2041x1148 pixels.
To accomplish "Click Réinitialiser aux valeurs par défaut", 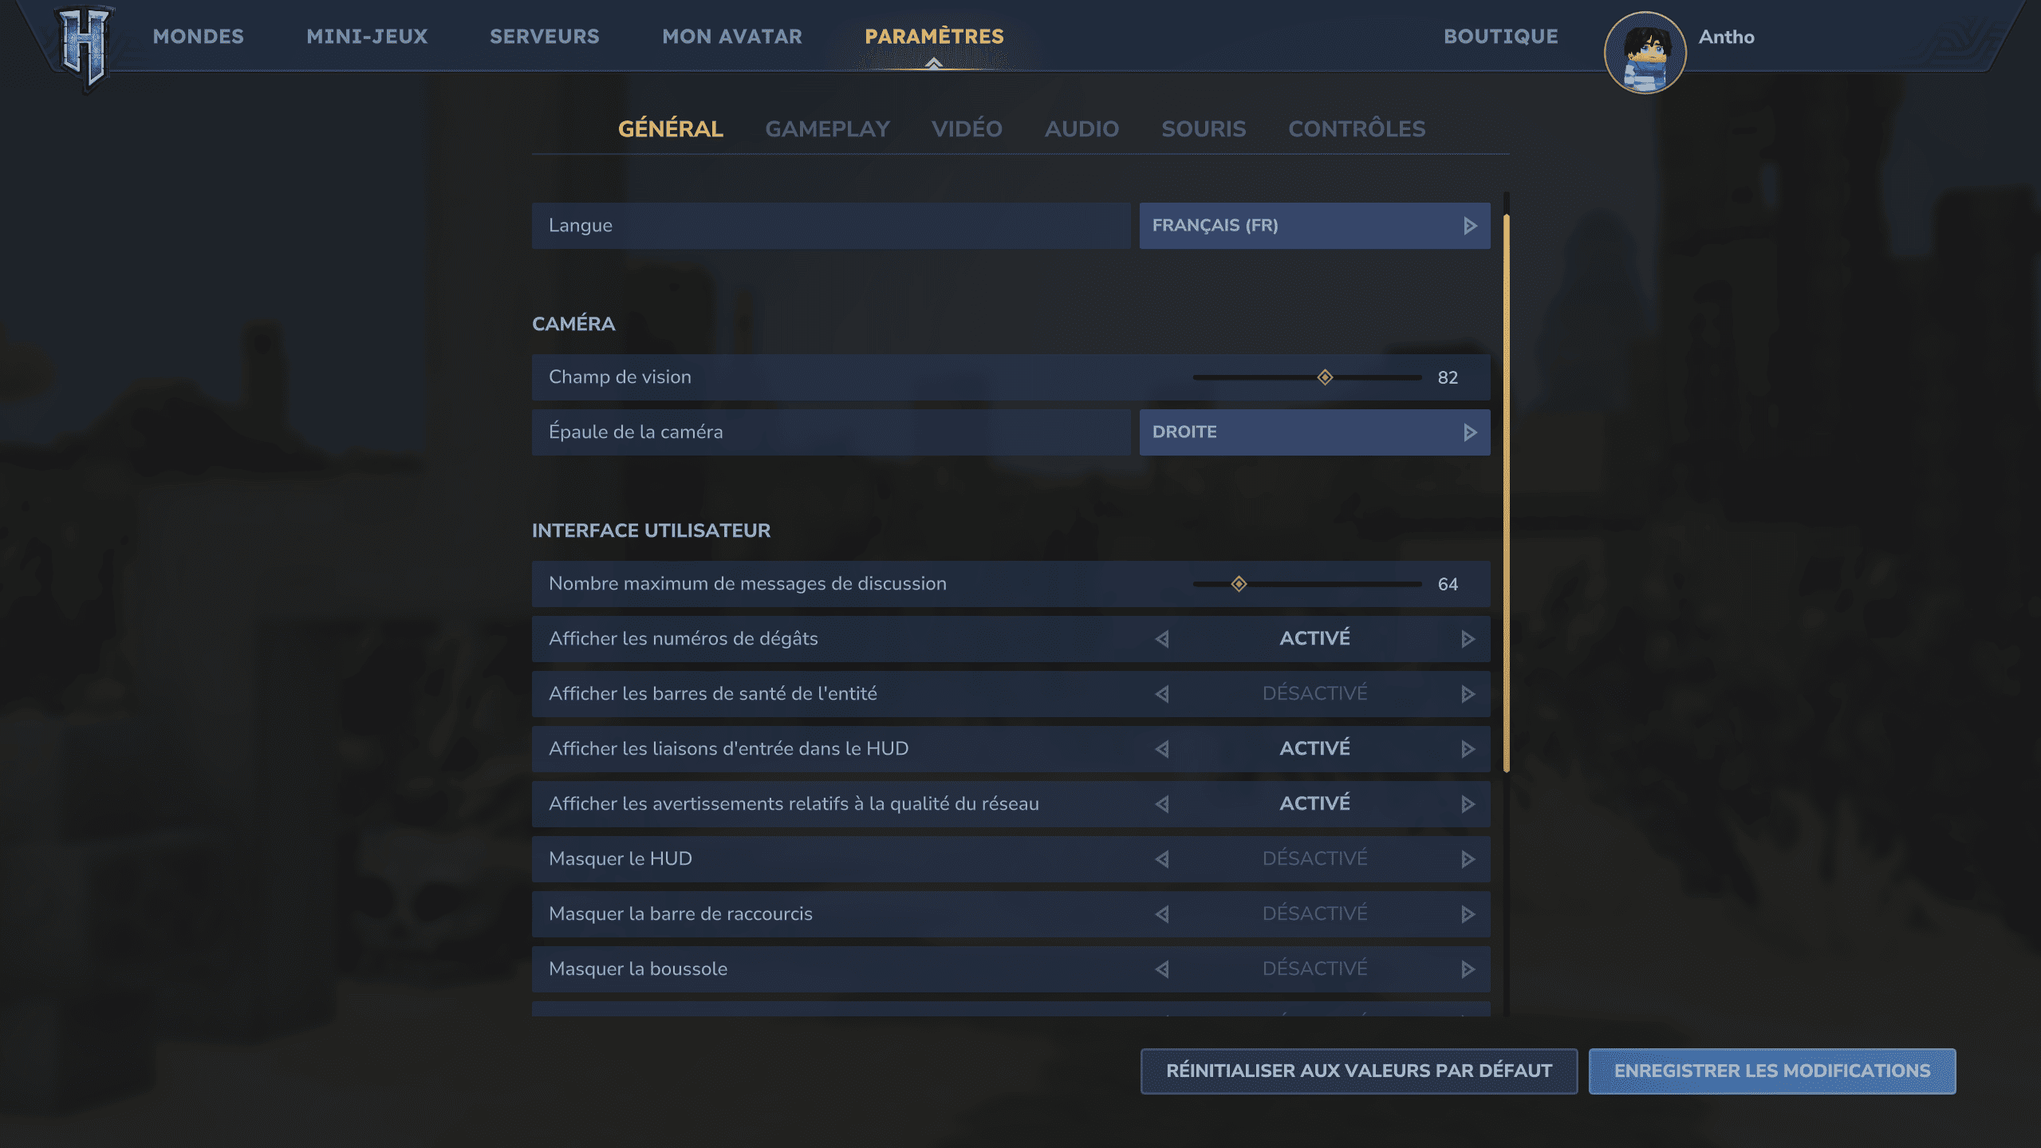I will (x=1358, y=1071).
